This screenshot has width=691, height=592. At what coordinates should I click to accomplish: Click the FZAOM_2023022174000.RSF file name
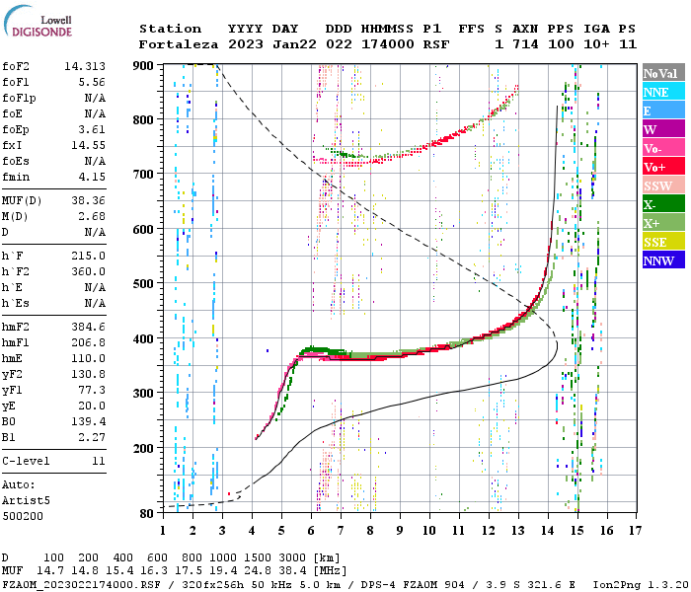pyautogui.click(x=82, y=585)
